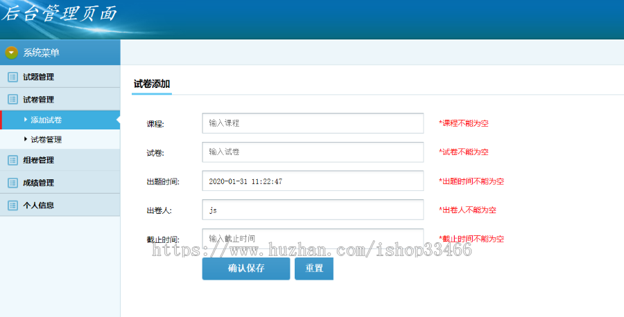Collapse the 系统菜单 round arrow icon
The image size is (624, 317).
pos(12,53)
